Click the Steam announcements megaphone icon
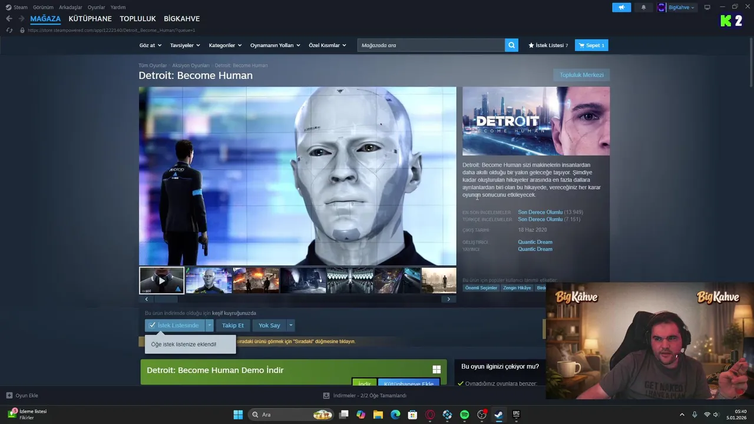The height and width of the screenshot is (424, 754). point(621,7)
